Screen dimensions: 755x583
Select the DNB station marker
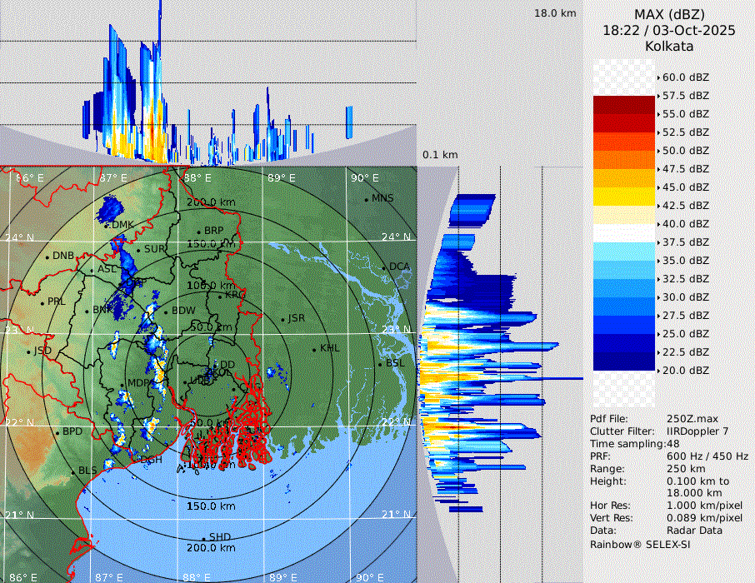[47, 256]
